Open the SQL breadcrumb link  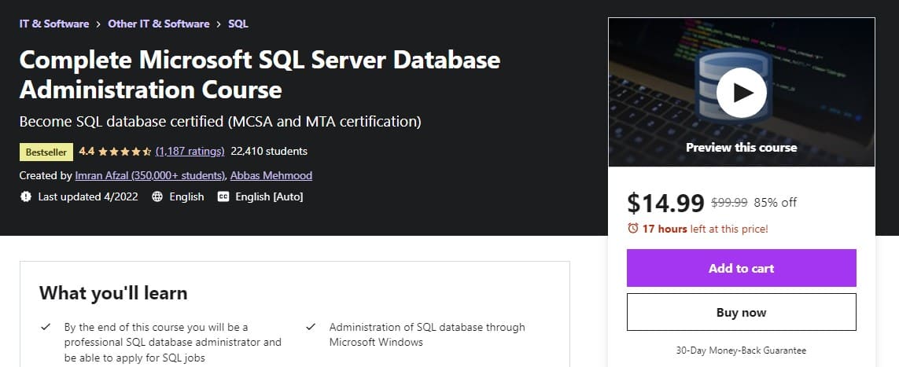[x=238, y=24]
